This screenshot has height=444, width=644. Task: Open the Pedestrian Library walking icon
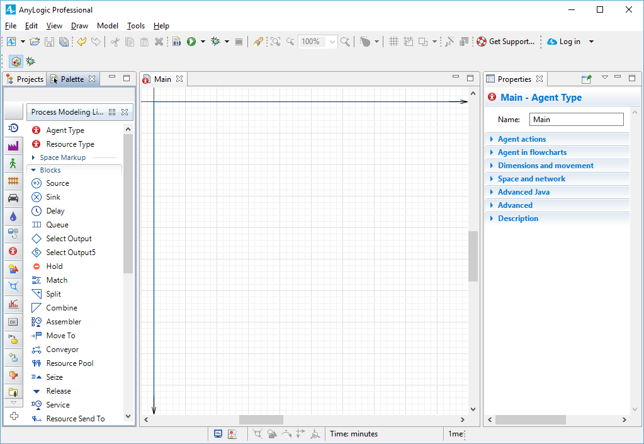(13, 164)
